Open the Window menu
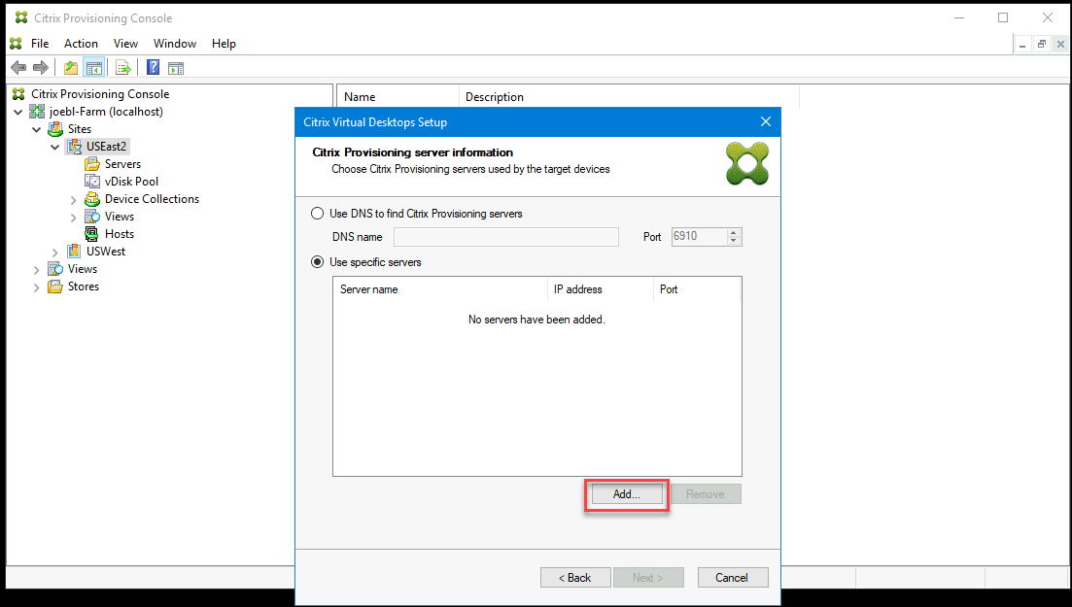 [175, 43]
